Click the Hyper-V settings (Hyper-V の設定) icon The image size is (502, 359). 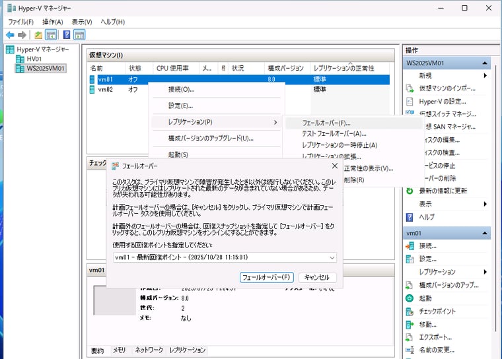point(410,102)
